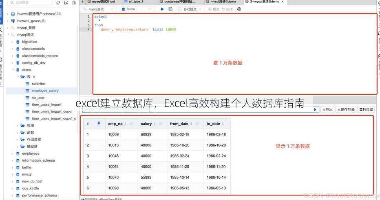Open the mysql测试 connection dropdown
Viewport: 380px width, 200px height.
pos(99,9)
